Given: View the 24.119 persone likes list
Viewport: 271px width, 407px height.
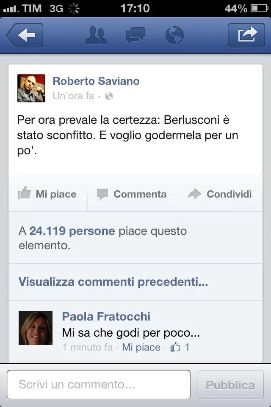Looking at the screenshot, I should pos(72,231).
